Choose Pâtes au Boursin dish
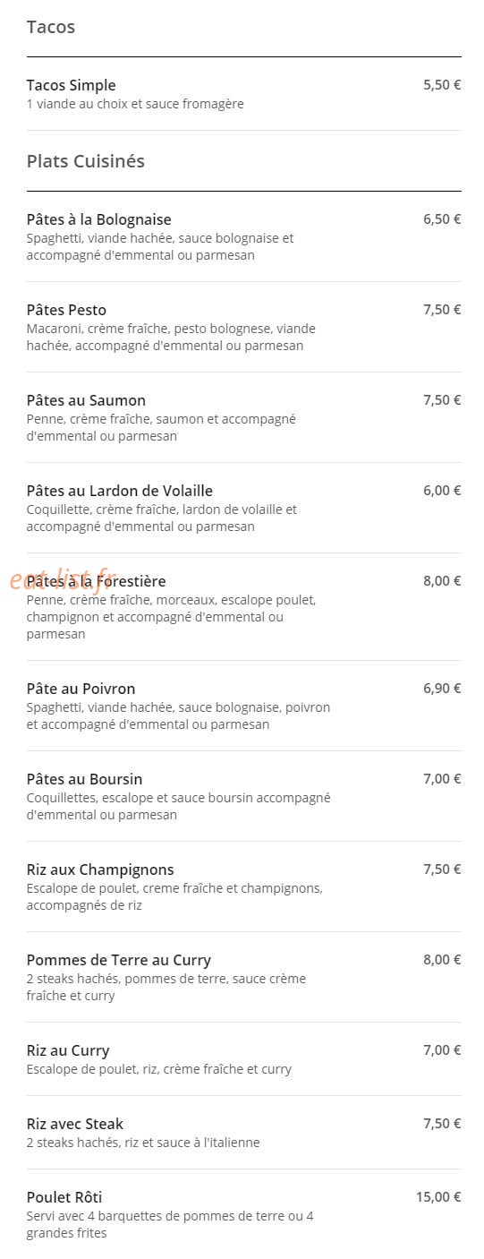Screen dimensions: 484x1259 point(243,797)
